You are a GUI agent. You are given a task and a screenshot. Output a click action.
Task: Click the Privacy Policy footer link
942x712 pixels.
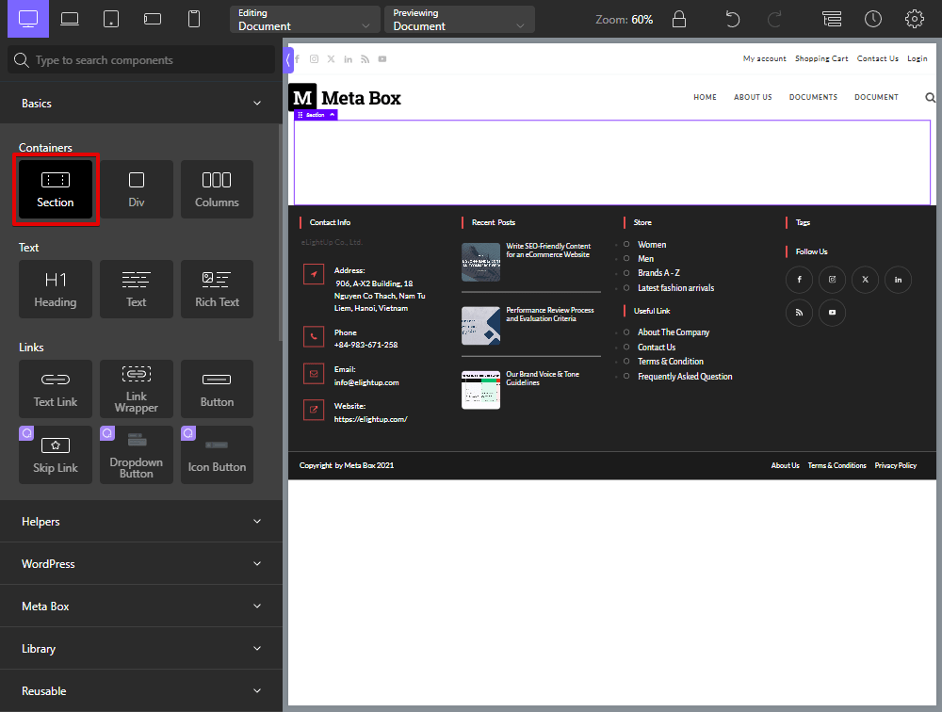pyautogui.click(x=895, y=464)
